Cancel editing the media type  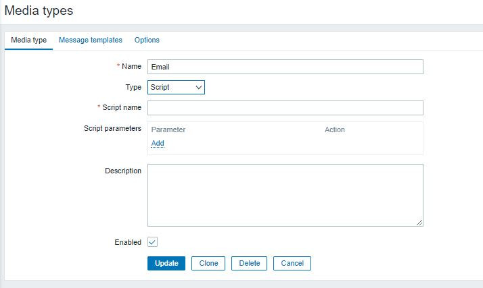point(292,263)
